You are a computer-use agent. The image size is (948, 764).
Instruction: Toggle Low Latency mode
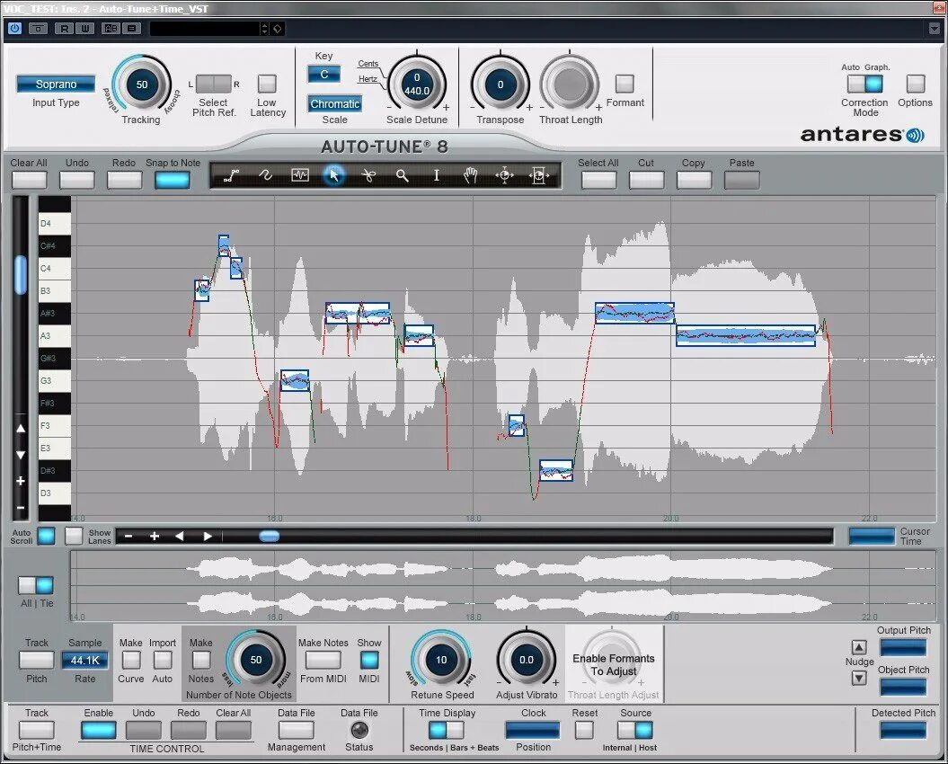(267, 84)
